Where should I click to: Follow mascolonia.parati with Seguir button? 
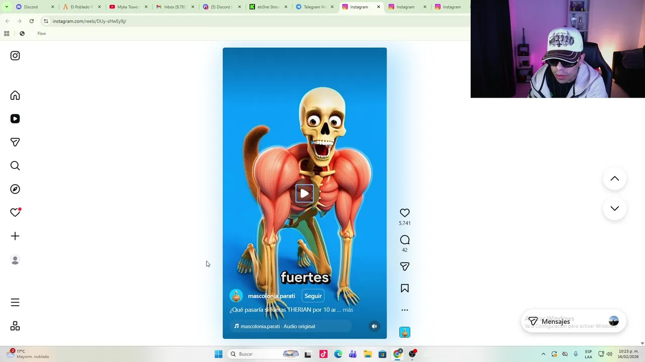pyautogui.click(x=313, y=296)
